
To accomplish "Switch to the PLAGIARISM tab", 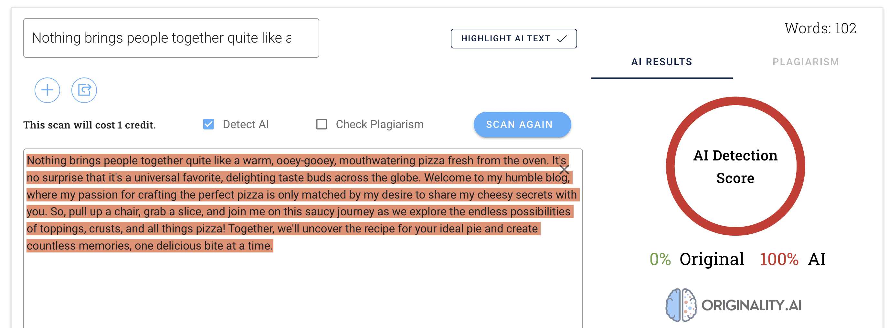I will click(x=805, y=62).
